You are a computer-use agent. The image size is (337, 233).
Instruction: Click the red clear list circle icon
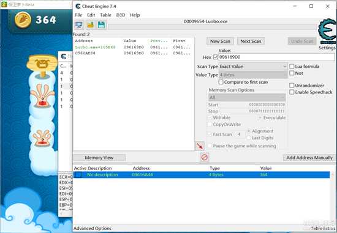pyautogui.click(x=205, y=158)
